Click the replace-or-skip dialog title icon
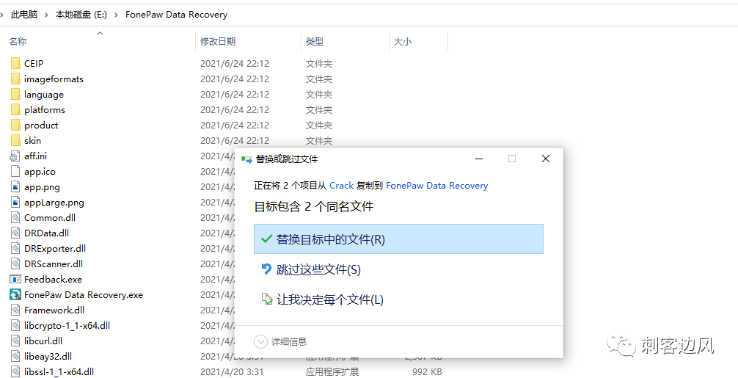738x378 pixels. tap(246, 159)
